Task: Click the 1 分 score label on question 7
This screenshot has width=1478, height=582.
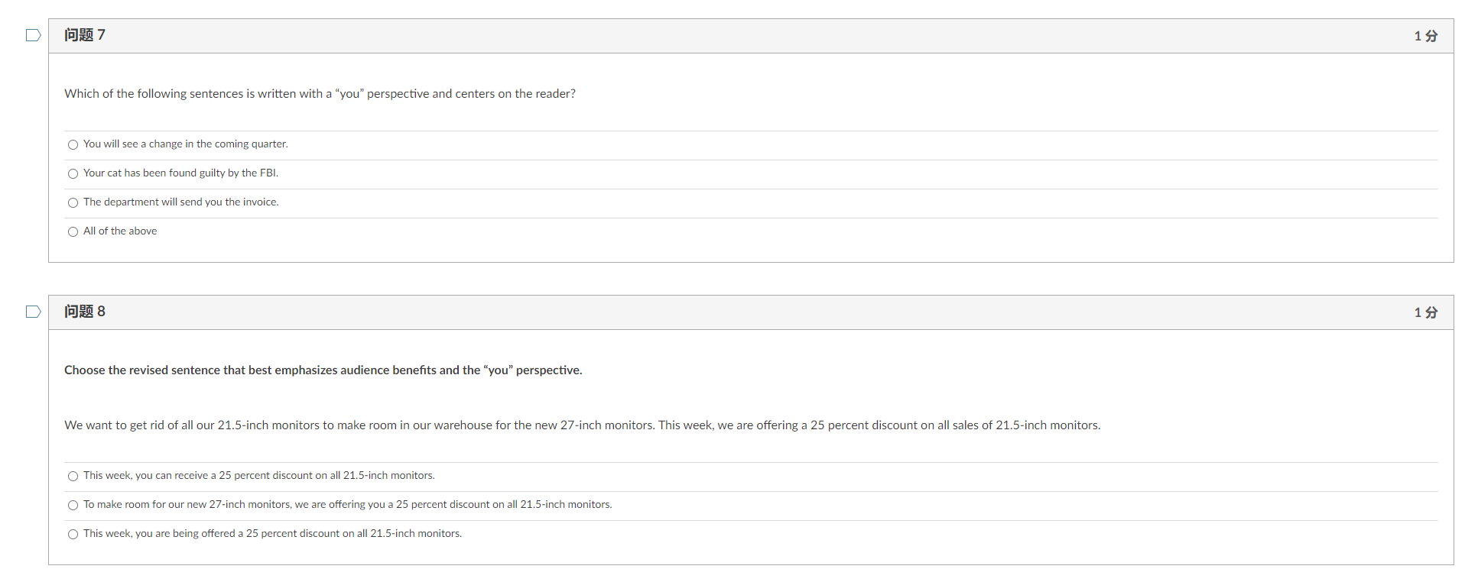Action: click(1425, 36)
